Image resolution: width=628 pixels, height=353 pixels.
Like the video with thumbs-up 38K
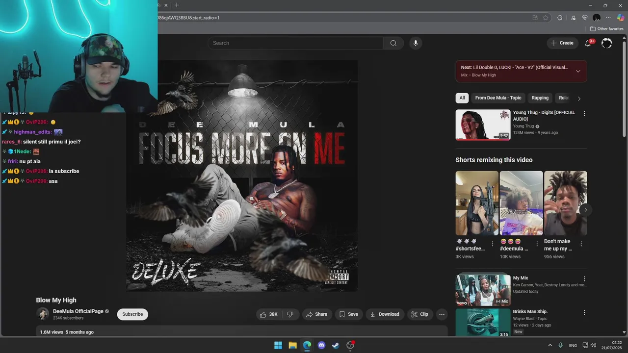[x=269, y=314]
